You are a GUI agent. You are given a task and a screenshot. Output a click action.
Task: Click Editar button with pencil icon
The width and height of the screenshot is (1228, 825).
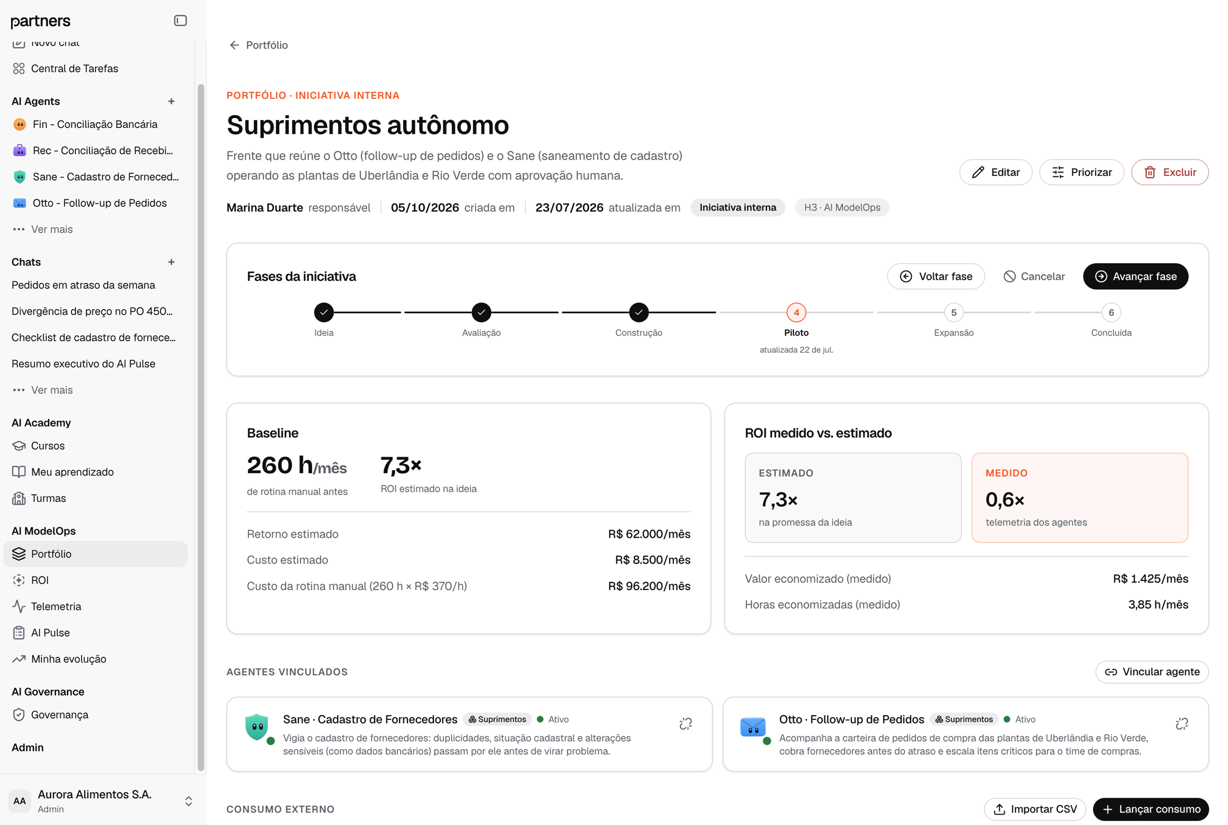[995, 172]
